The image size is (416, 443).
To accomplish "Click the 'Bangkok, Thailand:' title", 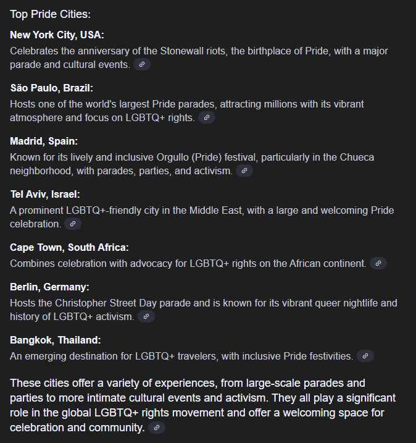I will point(56,340).
